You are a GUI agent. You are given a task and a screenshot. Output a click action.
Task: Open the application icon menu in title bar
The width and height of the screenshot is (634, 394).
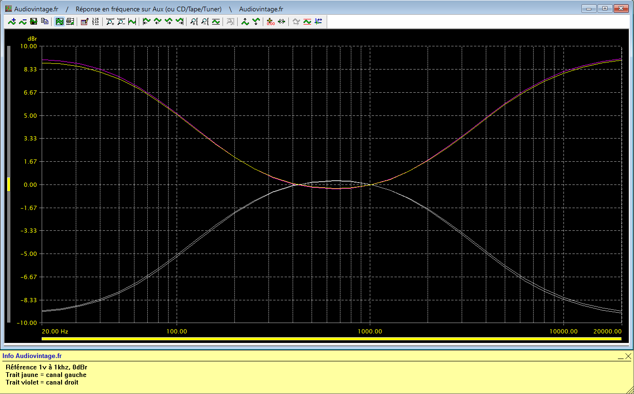pyautogui.click(x=8, y=9)
